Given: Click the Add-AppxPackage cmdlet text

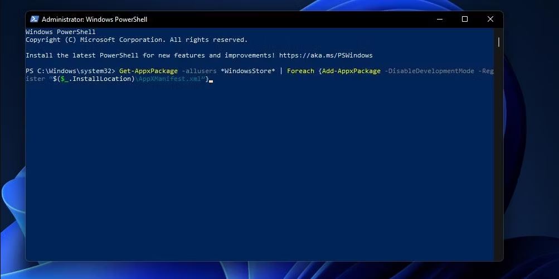Looking at the screenshot, I should (351, 71).
